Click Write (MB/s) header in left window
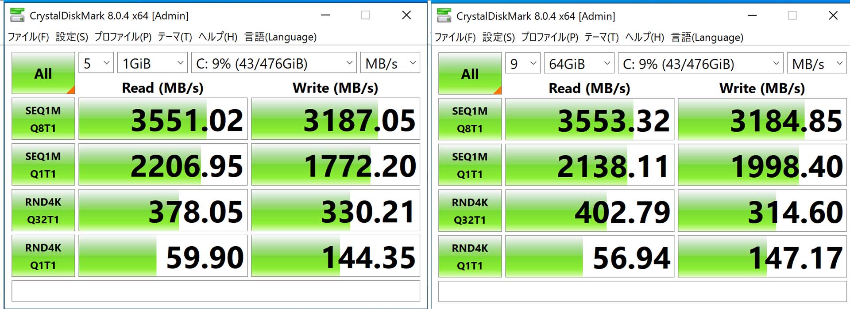Viewport: 850px width, 309px height. click(x=336, y=88)
